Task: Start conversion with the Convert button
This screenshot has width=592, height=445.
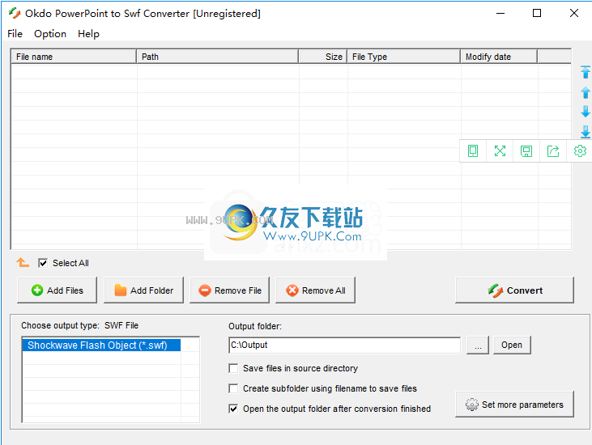Action: tap(514, 290)
